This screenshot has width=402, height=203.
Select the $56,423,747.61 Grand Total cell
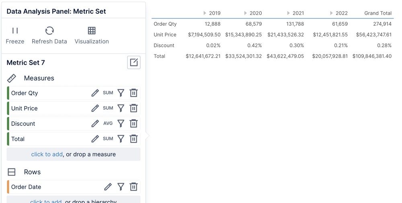(x=374, y=35)
